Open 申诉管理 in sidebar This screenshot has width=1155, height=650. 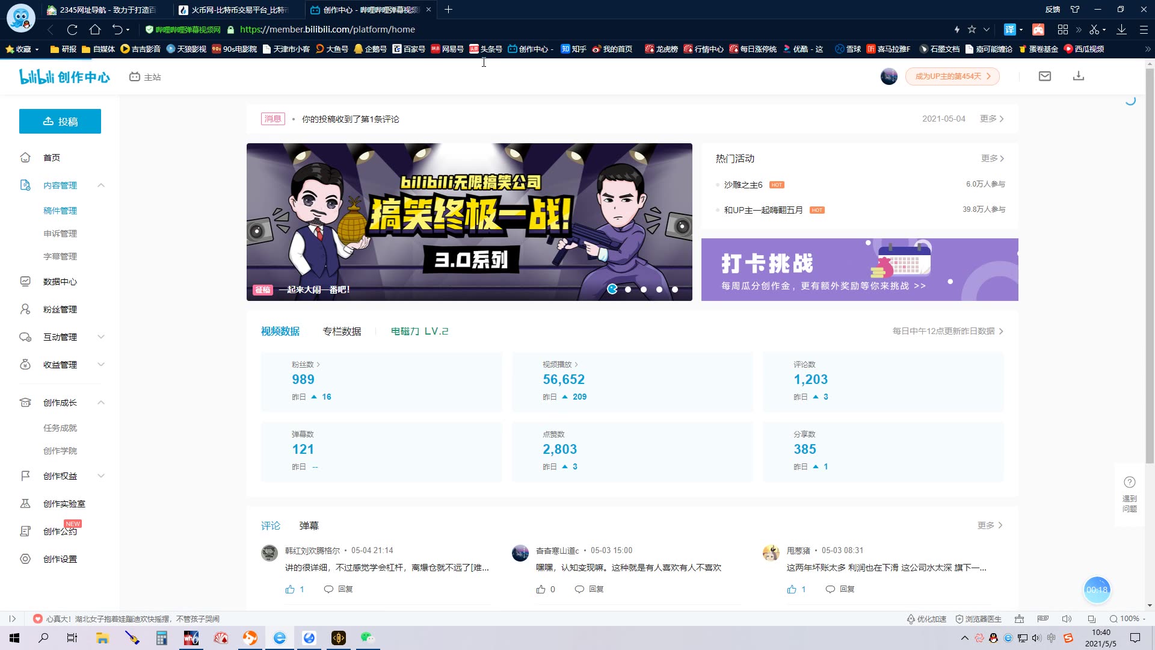click(x=60, y=234)
